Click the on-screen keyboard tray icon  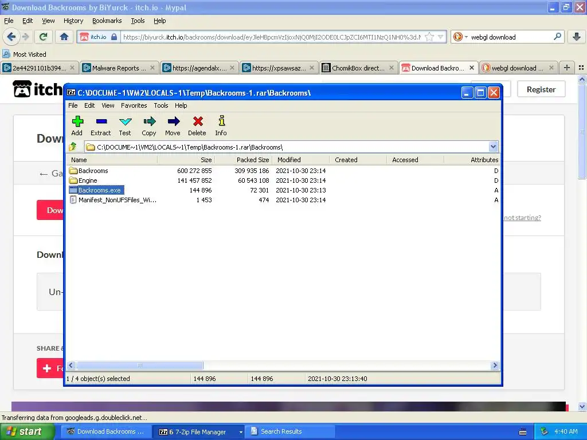coord(523,432)
